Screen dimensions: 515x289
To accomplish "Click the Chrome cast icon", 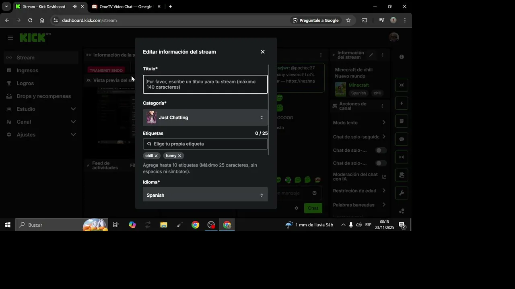I will (x=364, y=20).
